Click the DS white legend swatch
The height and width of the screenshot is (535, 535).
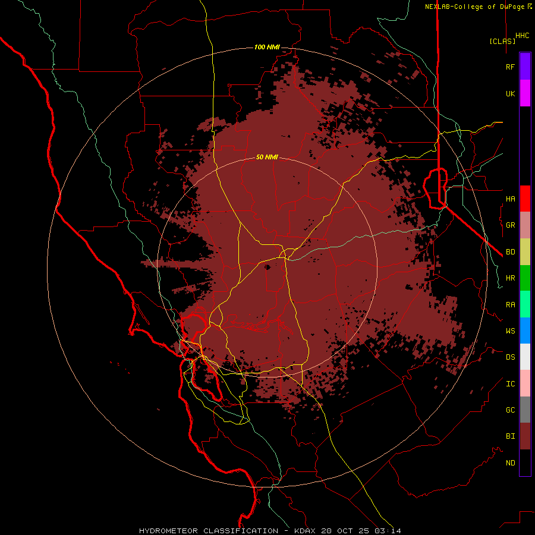tap(525, 357)
